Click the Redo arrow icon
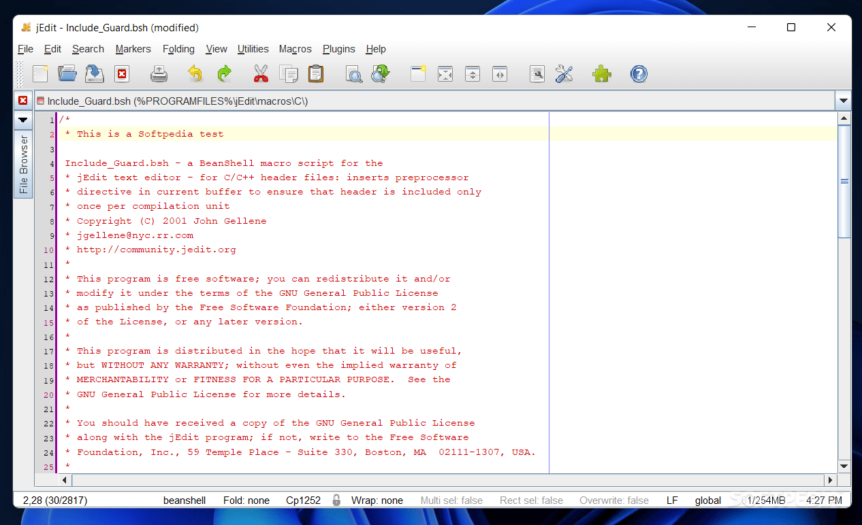The height and width of the screenshot is (525, 862). click(224, 73)
